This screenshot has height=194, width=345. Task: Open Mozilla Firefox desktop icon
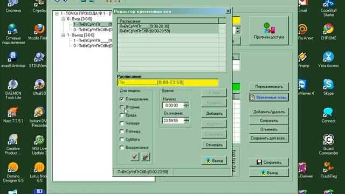pyautogui.click(x=39, y=32)
